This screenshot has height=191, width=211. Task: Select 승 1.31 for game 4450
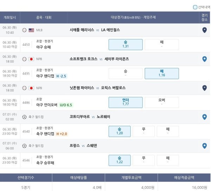click(x=126, y=44)
